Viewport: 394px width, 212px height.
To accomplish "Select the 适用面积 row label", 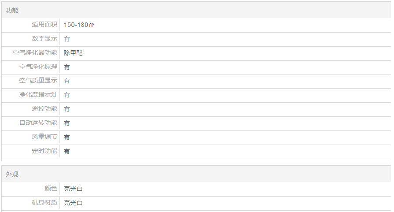I will [45, 25].
